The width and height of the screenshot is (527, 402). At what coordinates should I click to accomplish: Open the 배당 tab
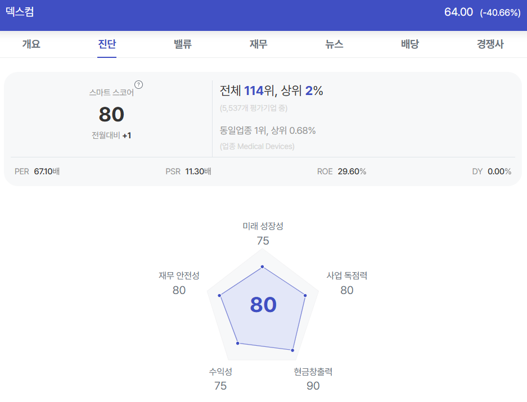point(409,44)
